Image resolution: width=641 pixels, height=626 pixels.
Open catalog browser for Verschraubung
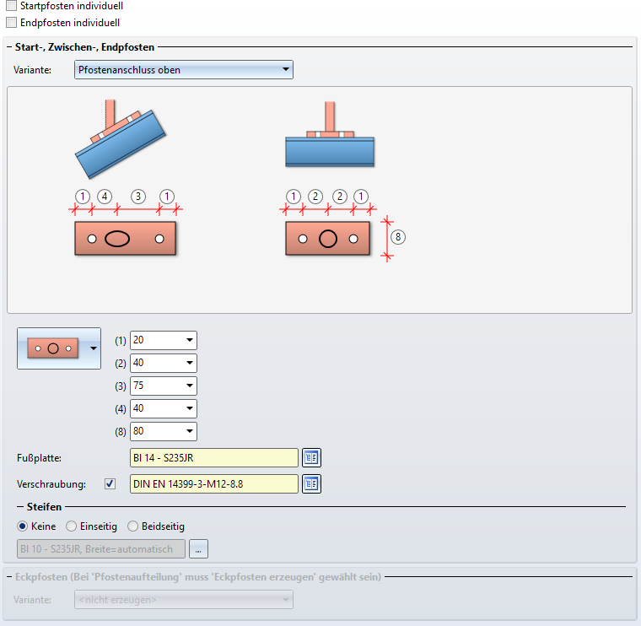point(311,483)
